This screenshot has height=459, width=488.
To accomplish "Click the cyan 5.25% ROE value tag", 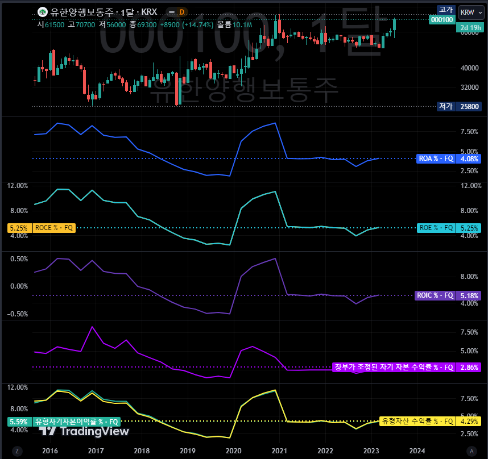I will 469,228.
